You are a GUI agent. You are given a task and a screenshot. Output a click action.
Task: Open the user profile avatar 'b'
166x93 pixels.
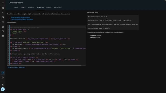3,89
